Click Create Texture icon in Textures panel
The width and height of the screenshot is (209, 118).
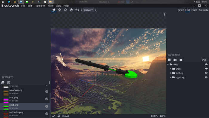9,82
